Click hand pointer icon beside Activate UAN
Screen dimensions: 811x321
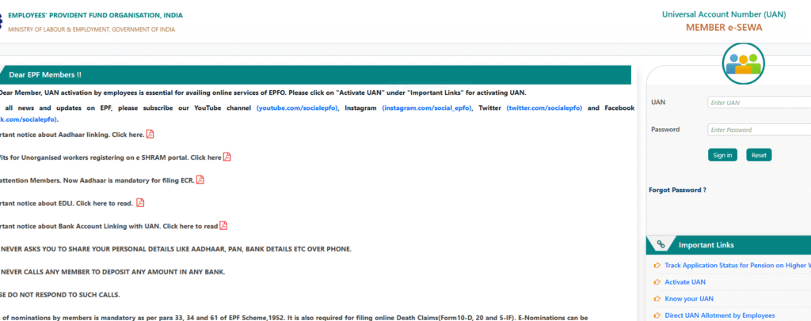(657, 282)
